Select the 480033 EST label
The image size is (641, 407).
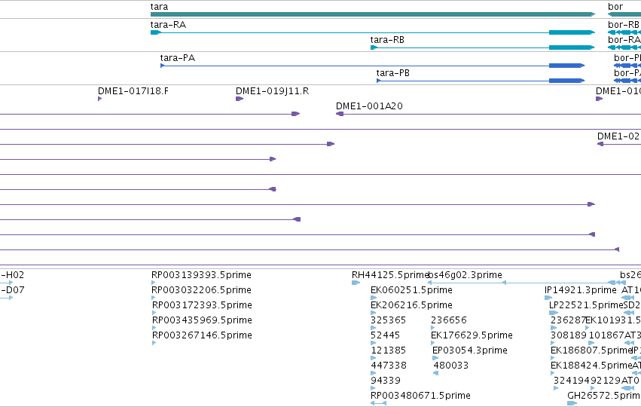tap(451, 366)
